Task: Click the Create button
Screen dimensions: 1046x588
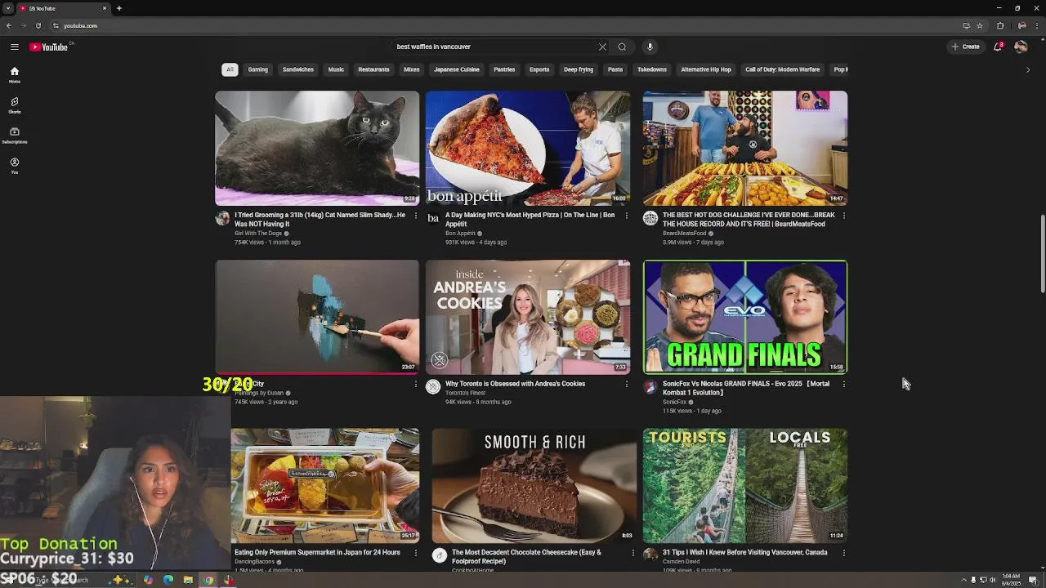Action: click(965, 47)
